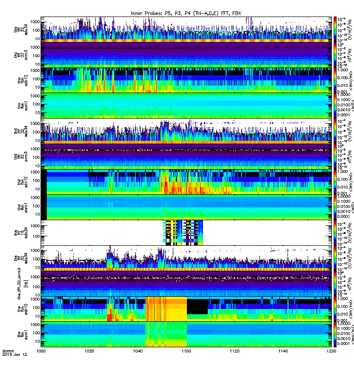Image resolution: width=354 pixels, height=378 pixels.
Task: Click the 1100 time tick label
Action: click(x=186, y=351)
